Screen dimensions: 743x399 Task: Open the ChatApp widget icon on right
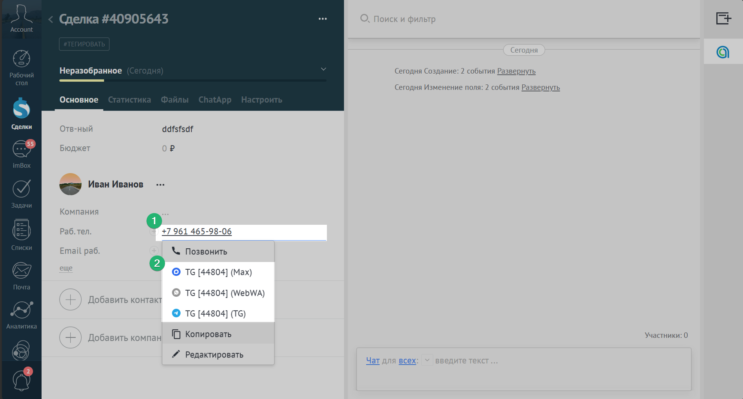point(723,52)
